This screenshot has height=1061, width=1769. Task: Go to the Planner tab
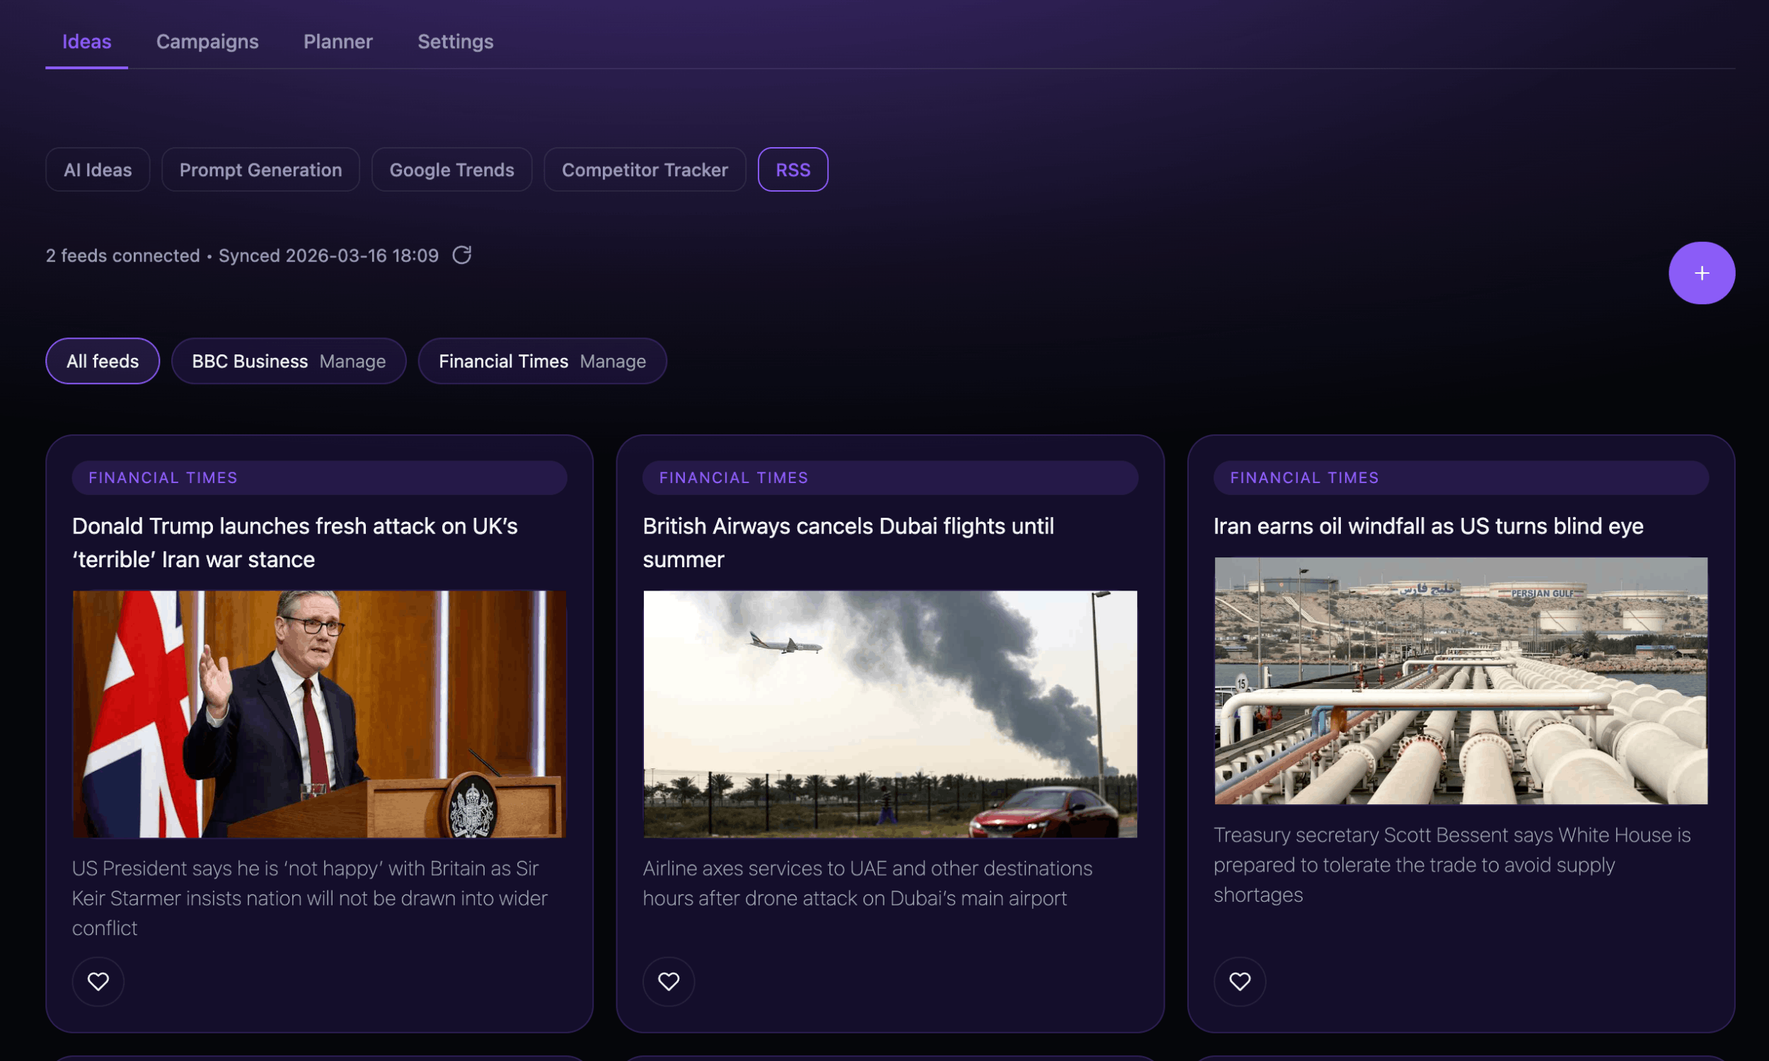tap(338, 42)
